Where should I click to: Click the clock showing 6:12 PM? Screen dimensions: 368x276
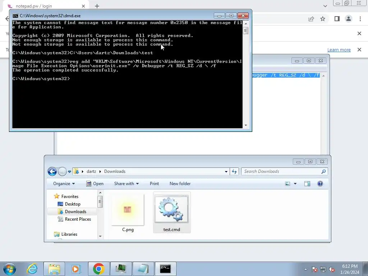[x=350, y=266]
